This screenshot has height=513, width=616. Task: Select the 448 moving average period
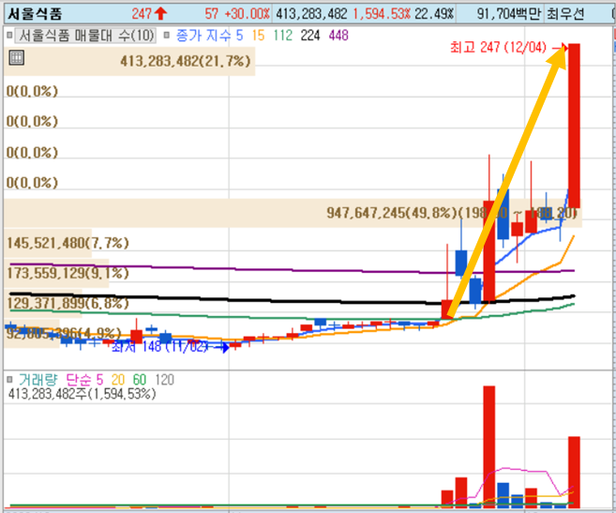[x=338, y=36]
